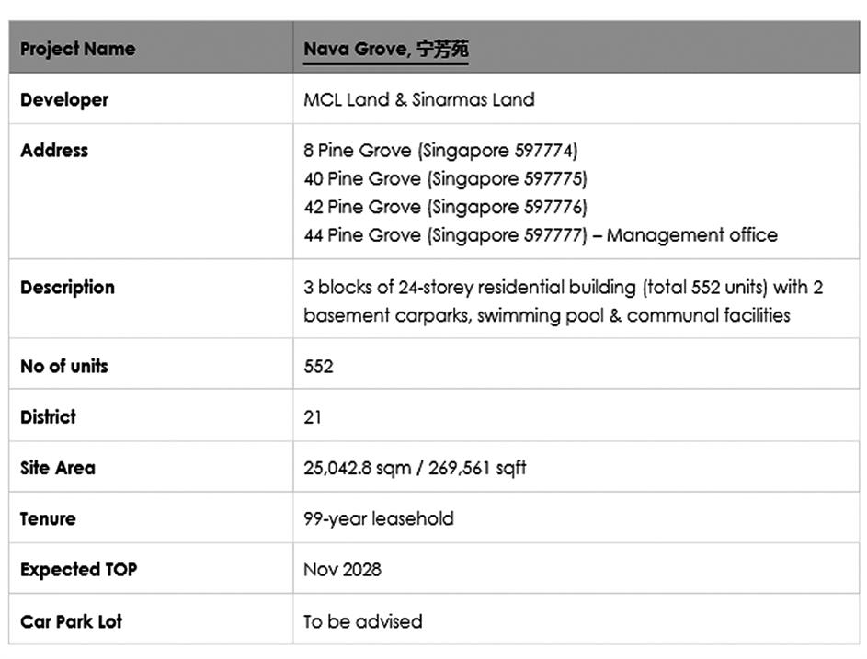Click the basement carparks description line
This screenshot has width=867, height=659.
click(x=546, y=315)
